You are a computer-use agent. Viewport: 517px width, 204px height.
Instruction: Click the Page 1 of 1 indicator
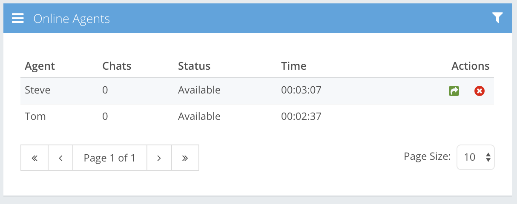tap(109, 158)
